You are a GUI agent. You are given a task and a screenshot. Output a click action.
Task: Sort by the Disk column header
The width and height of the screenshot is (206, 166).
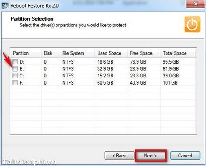tap(51, 53)
